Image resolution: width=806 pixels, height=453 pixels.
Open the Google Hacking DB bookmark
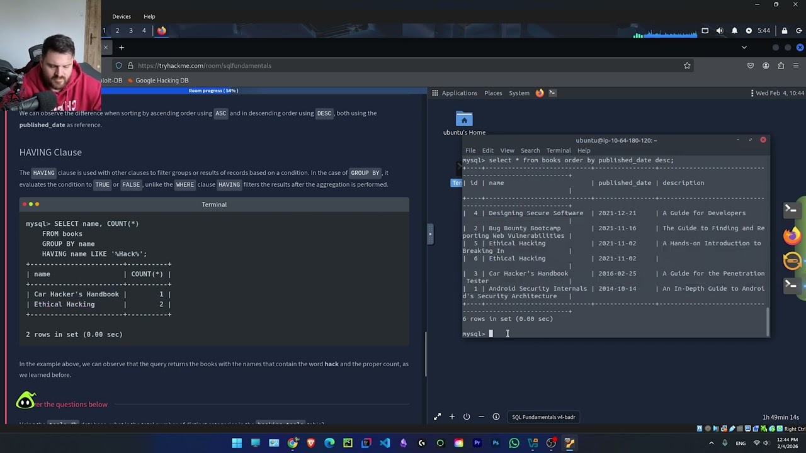coord(157,81)
